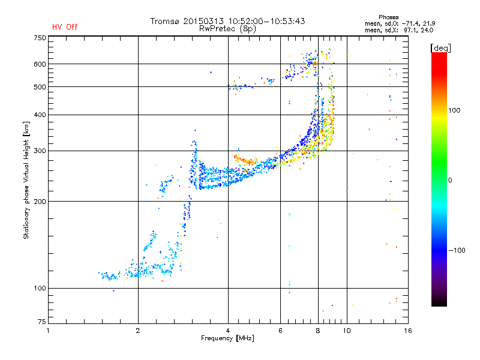Image resolution: width=480 pixels, height=360 pixels.
Task: Click the red HV Off status text
Action: coord(65,28)
